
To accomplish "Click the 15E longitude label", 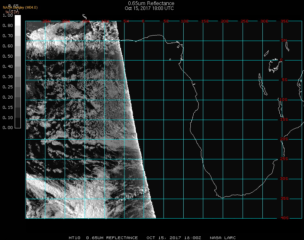I will (205, 21).
